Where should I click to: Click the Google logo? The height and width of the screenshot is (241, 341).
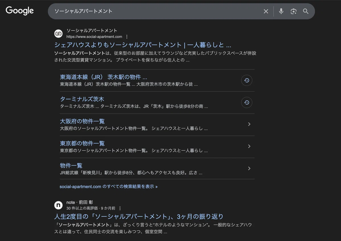pos(20,11)
